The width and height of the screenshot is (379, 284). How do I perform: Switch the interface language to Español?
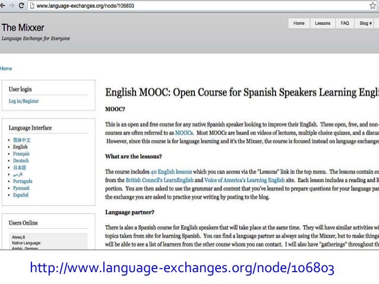tap(21, 195)
